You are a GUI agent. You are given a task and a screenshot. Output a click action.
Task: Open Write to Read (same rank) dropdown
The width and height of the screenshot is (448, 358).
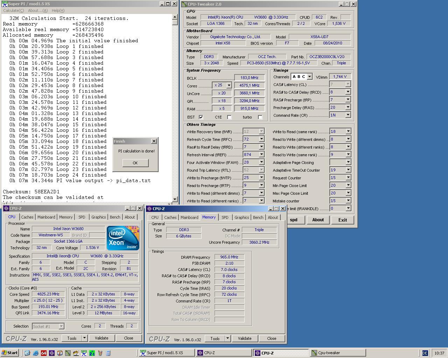pyautogui.click(x=348, y=131)
